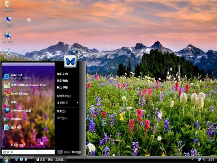Expand 所有程序(P) all programs list

[x=18, y=145]
